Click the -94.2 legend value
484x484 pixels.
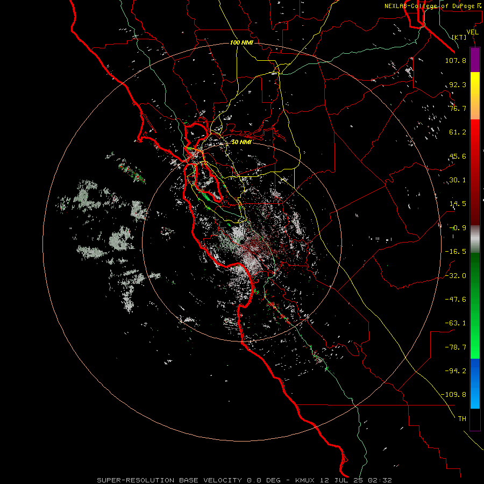pyautogui.click(x=455, y=371)
